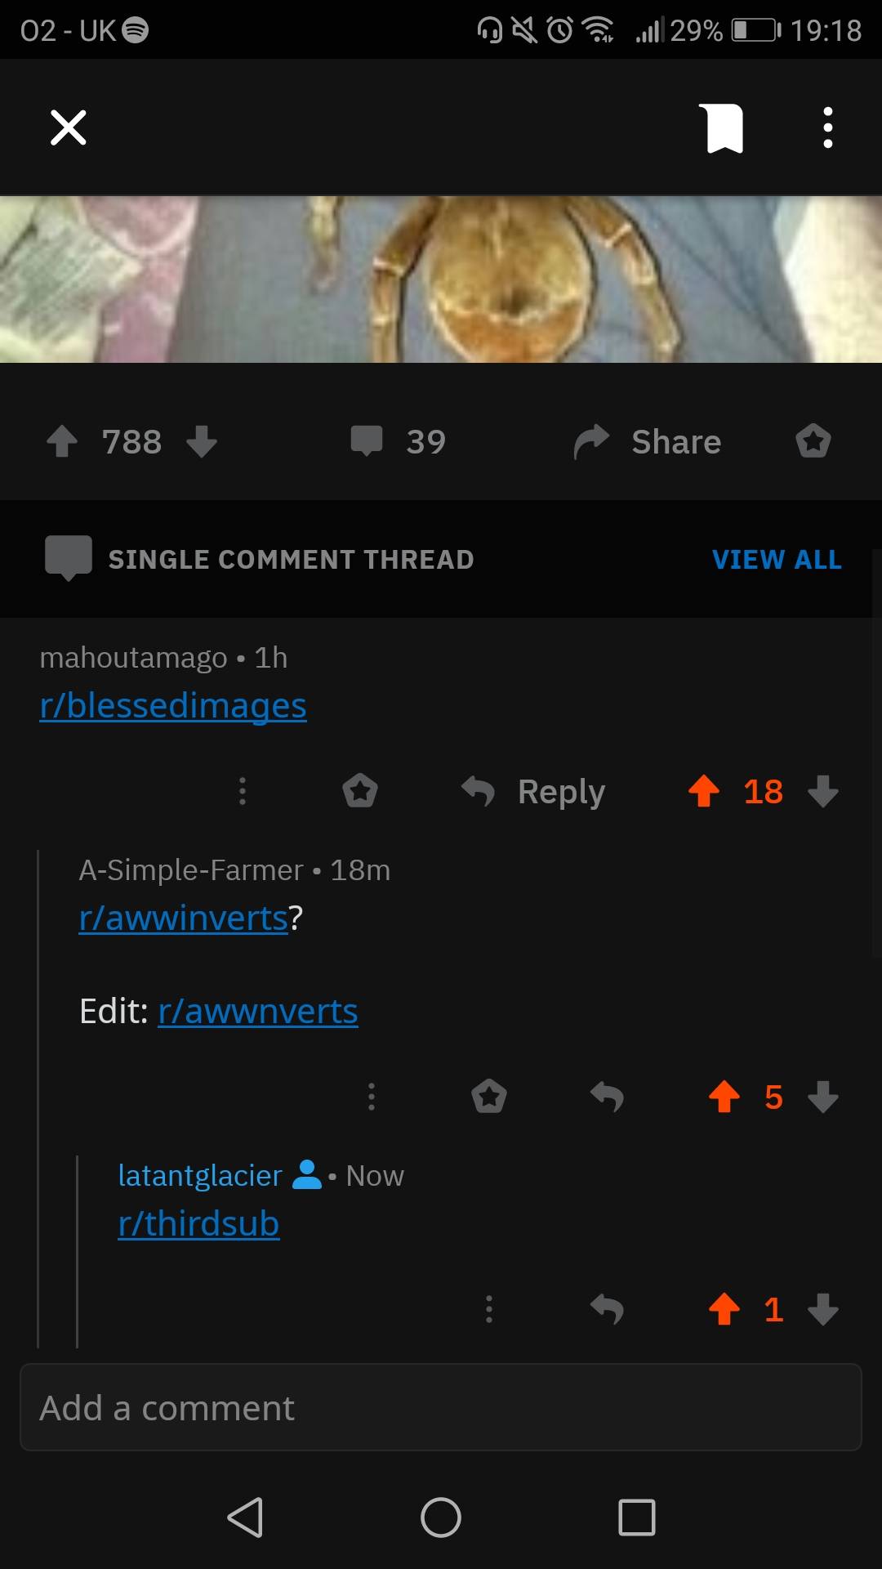Tap the Android back navigation button
This screenshot has height=1569, width=882.
point(245,1518)
